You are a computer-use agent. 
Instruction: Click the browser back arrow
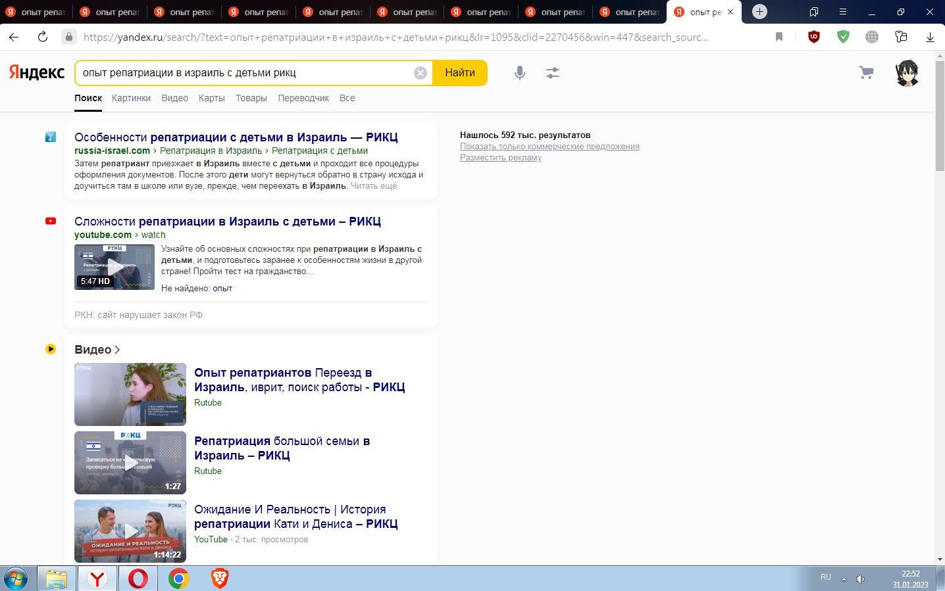[x=14, y=37]
